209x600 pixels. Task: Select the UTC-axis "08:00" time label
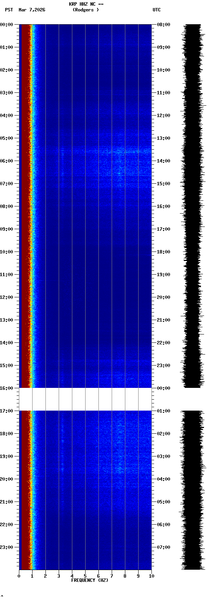[x=164, y=25]
